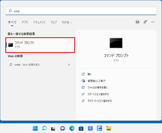This screenshot has width=162, height=133.
Task: Select ファイルの場所を開く
Action: tap(97, 88)
